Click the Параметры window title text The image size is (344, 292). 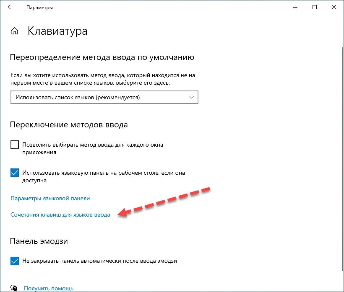[39, 8]
